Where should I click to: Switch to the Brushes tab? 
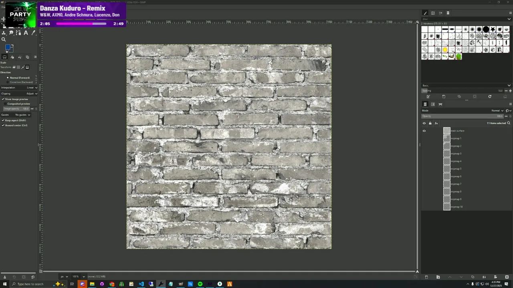click(425, 13)
